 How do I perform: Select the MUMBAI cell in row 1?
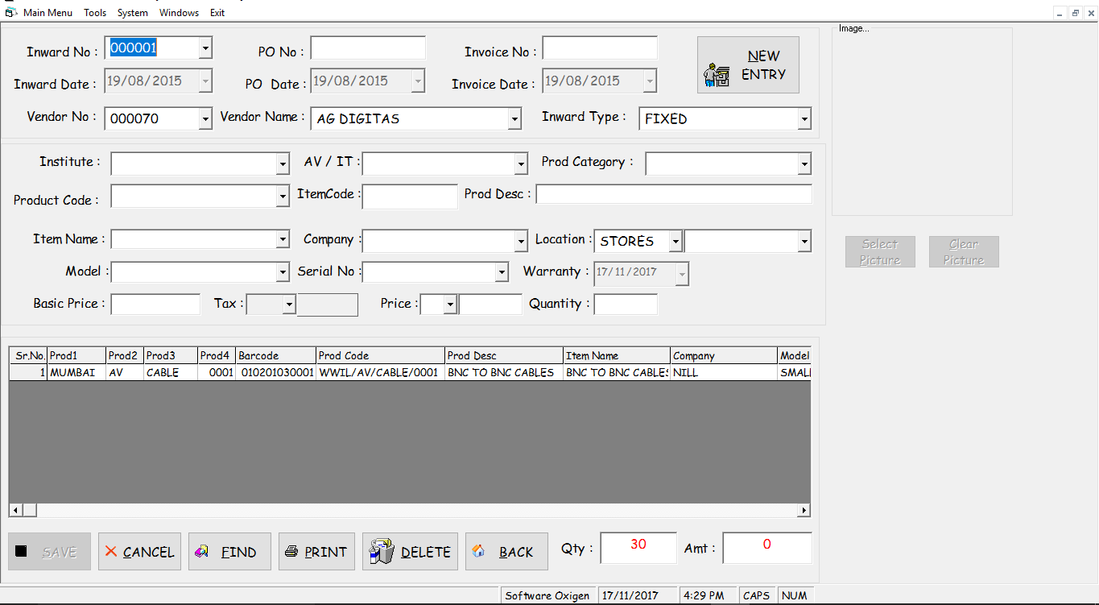click(76, 373)
